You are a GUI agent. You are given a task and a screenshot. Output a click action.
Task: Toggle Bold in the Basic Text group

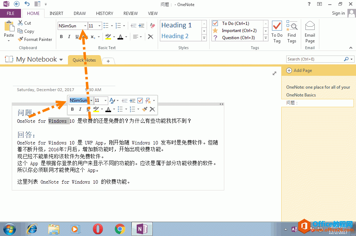click(61, 36)
